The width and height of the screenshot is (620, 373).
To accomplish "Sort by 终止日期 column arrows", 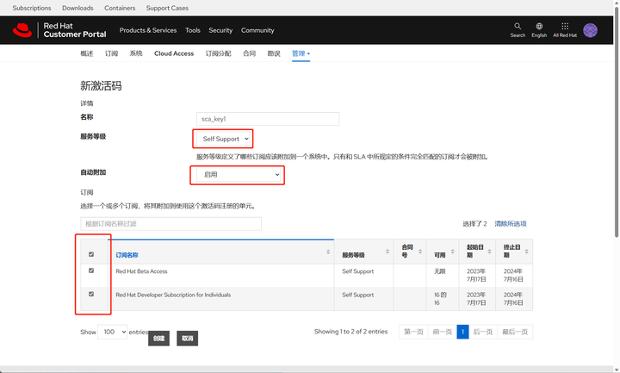I will click(x=526, y=252).
